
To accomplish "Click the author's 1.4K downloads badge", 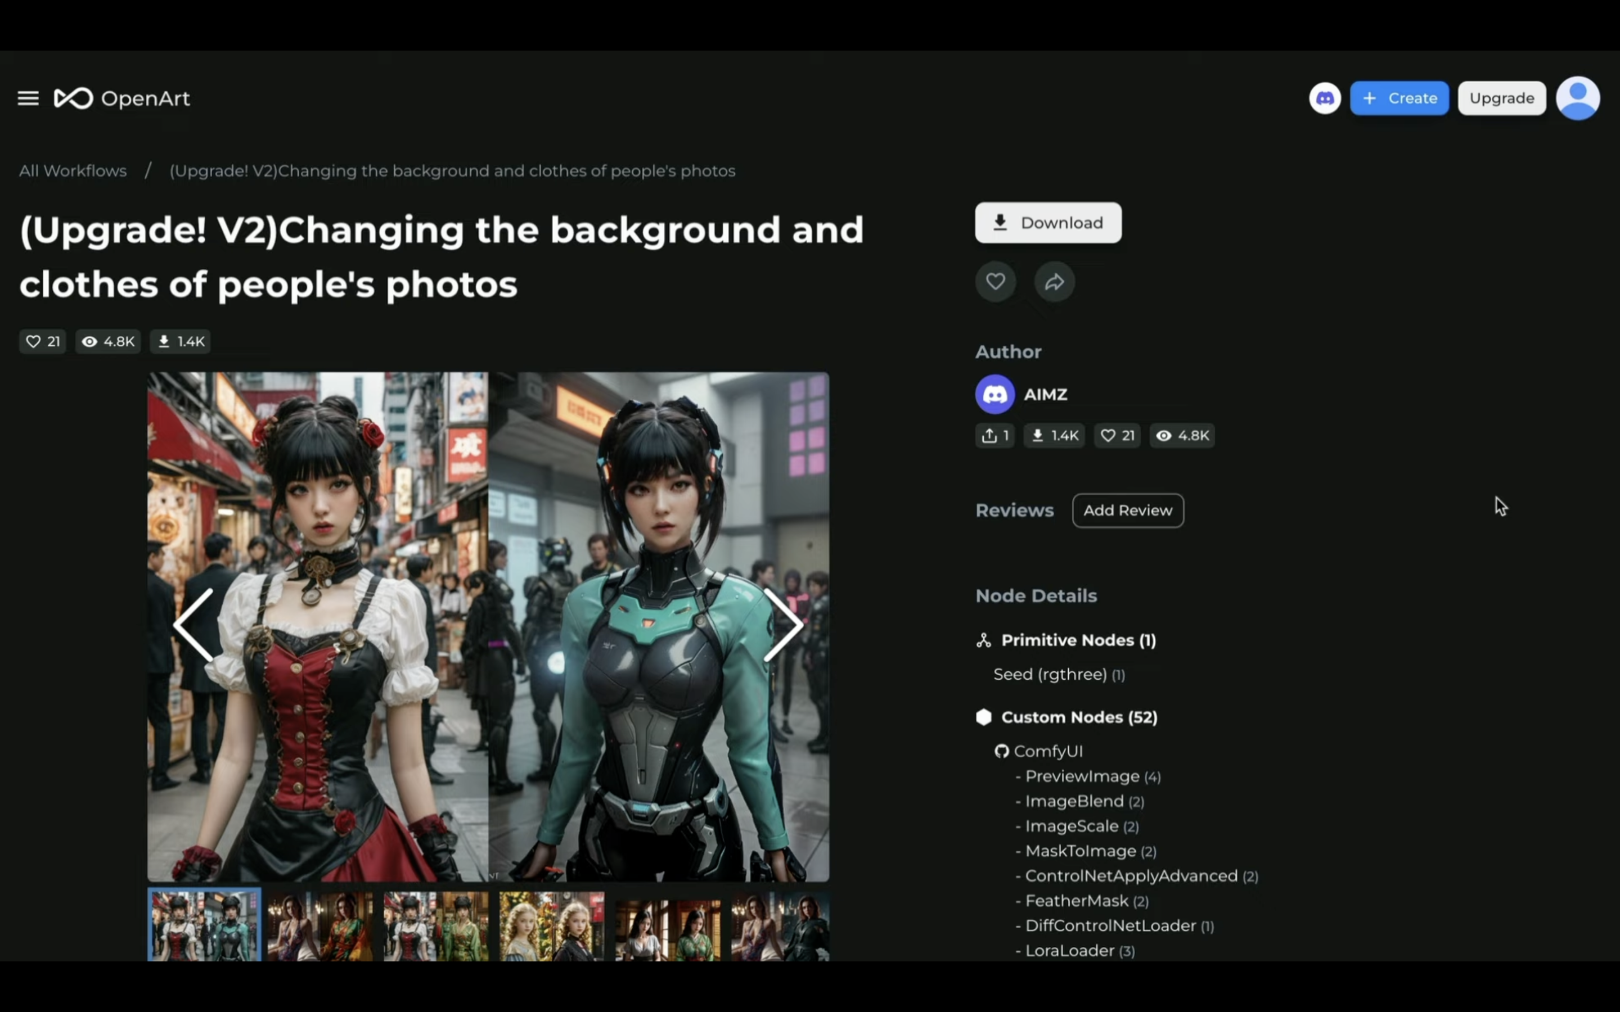I will tap(1054, 436).
